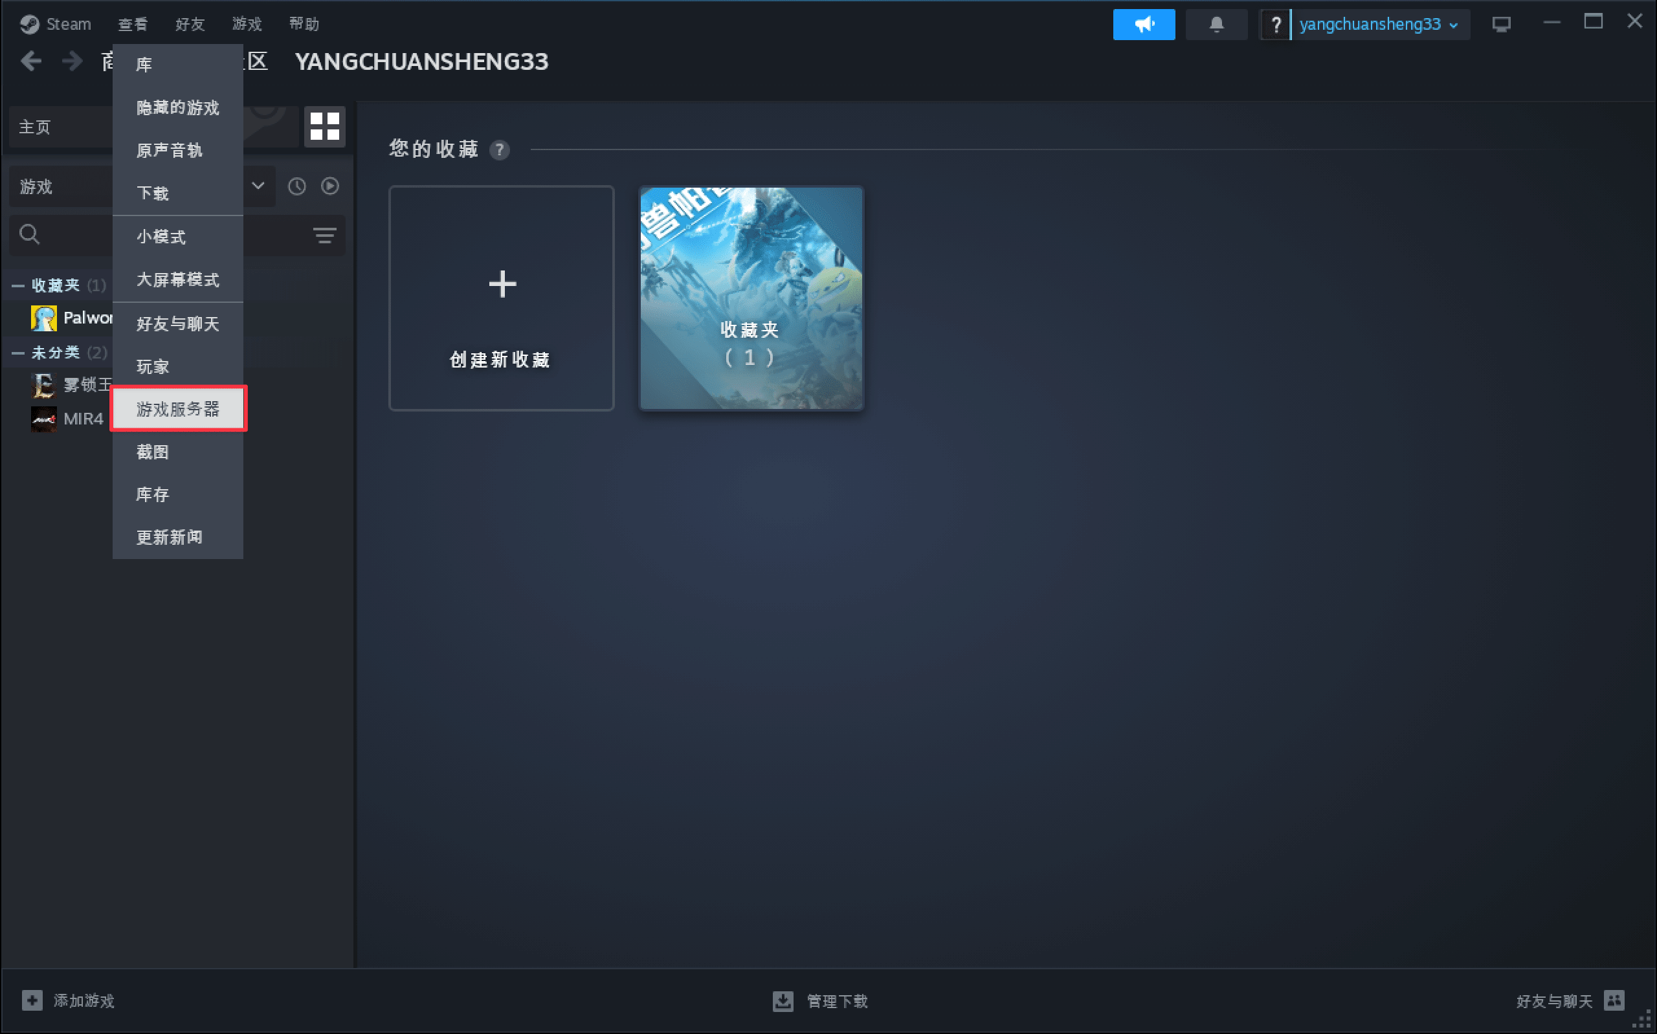Switch to Big Picture monitor icon

[1500, 25]
